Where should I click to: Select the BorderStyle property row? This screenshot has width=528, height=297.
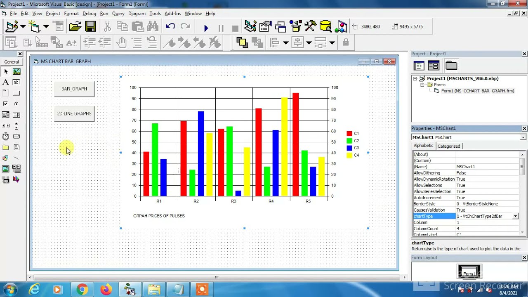pyautogui.click(x=466, y=204)
